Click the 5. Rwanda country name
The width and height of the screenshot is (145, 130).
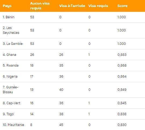[11, 66]
